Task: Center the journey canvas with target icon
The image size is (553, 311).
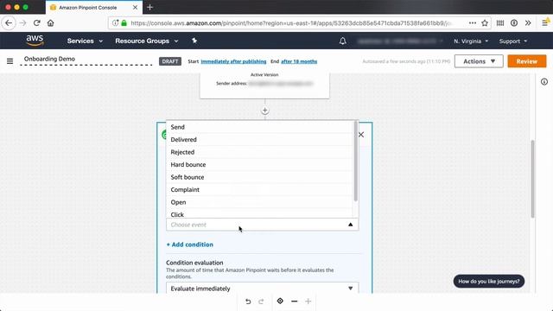Action: [x=280, y=301]
